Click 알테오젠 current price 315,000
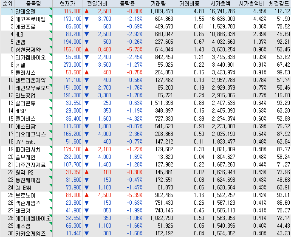The width and height of the screenshot is (291, 237). click(x=72, y=11)
